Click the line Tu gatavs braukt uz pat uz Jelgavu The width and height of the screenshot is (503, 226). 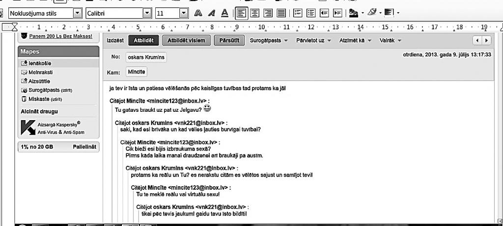158,109
